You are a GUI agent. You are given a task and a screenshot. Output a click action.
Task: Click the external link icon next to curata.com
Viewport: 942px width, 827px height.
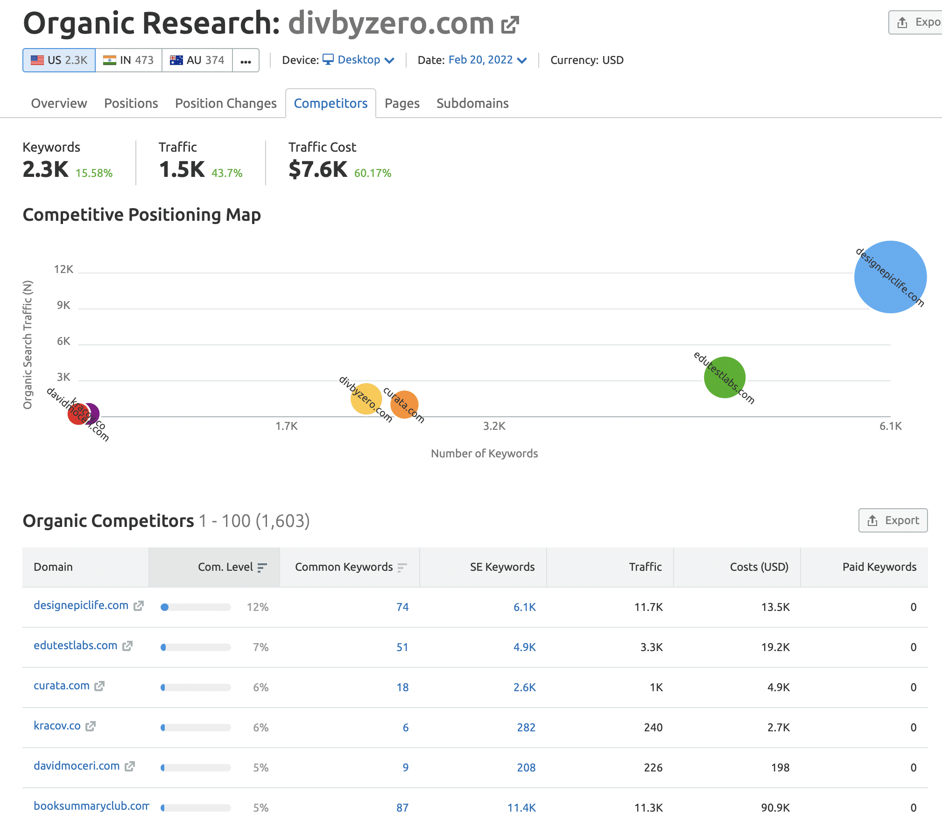click(99, 686)
